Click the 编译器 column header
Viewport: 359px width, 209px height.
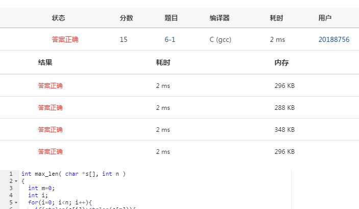(220, 18)
